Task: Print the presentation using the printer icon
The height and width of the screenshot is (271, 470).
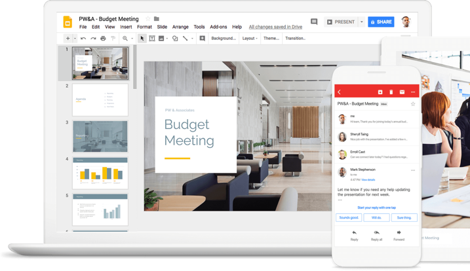Action: (x=103, y=39)
